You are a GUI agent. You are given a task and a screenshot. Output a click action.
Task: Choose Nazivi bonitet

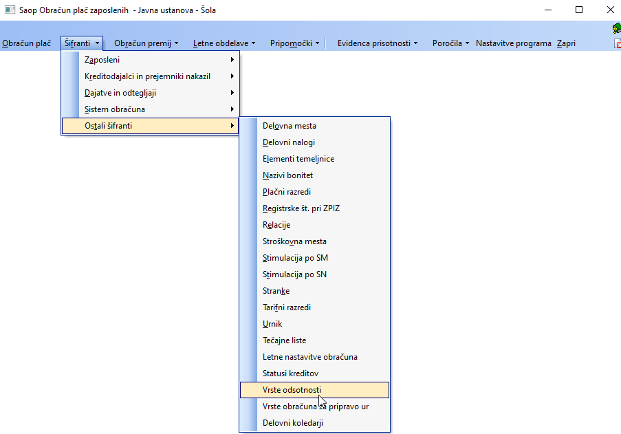(x=314, y=175)
